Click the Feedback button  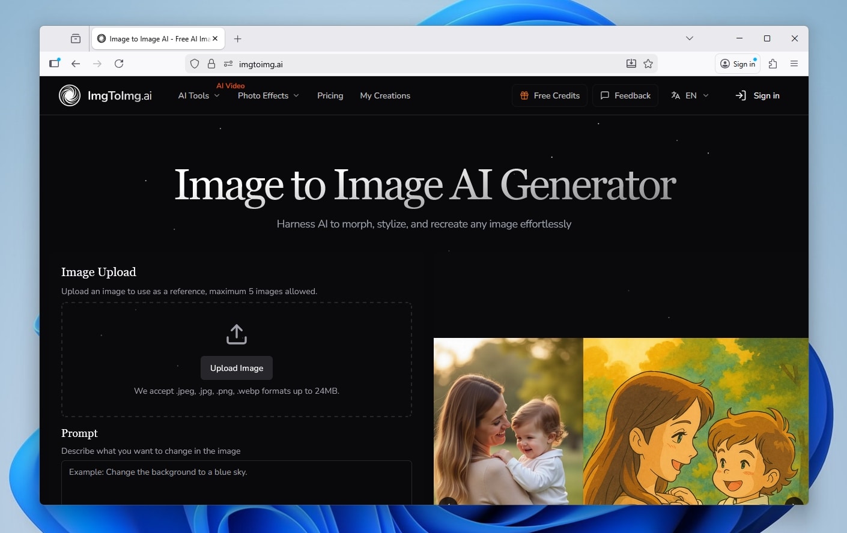coord(625,95)
